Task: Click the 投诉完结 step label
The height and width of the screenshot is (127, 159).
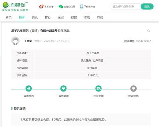Action: point(134,96)
